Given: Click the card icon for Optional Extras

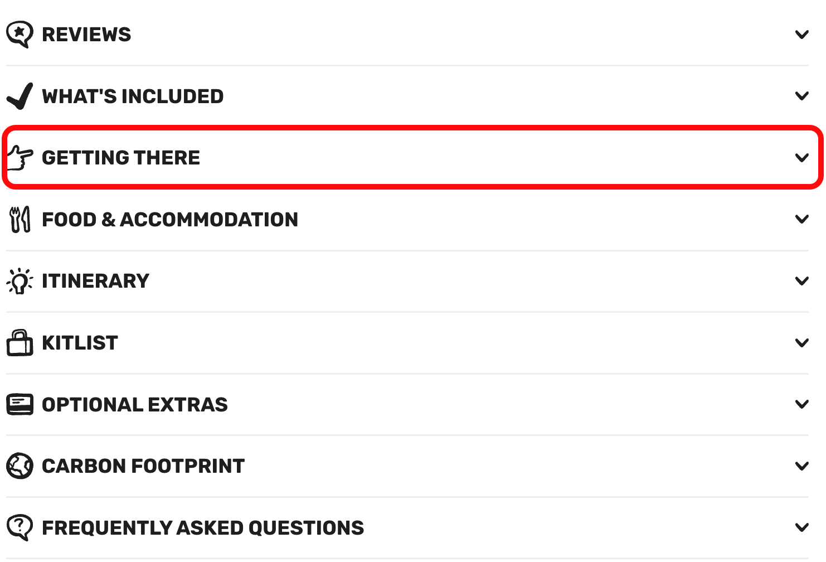Looking at the screenshot, I should (x=20, y=404).
